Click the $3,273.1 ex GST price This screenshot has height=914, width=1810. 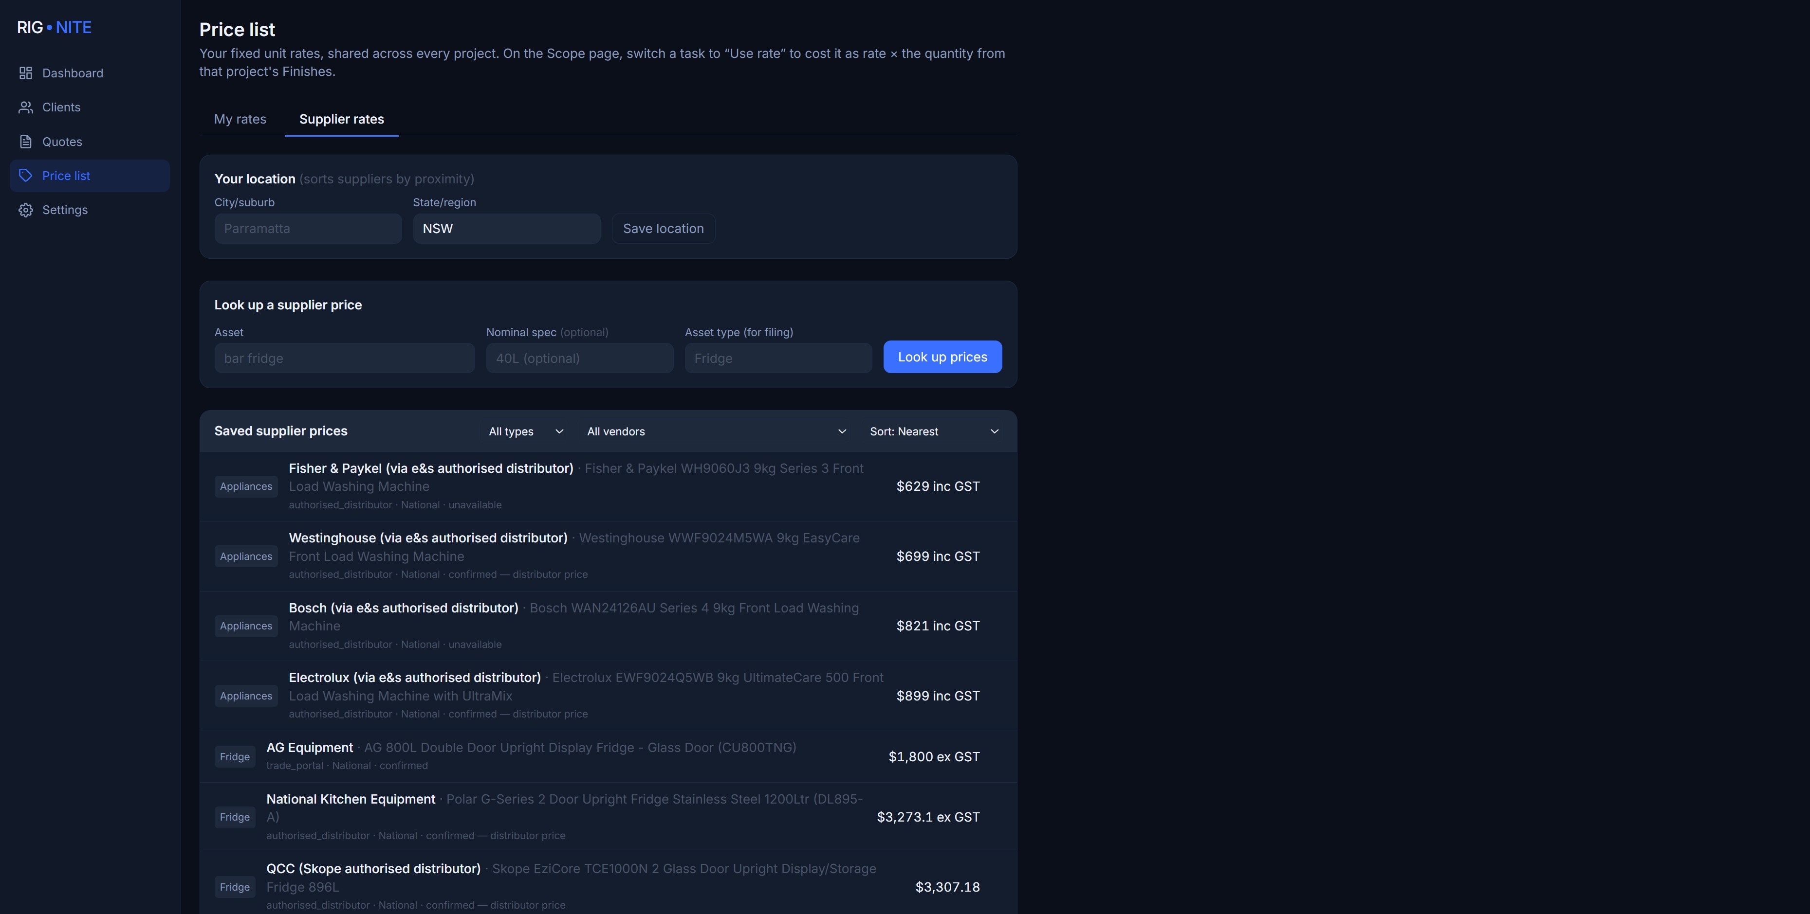(928, 817)
